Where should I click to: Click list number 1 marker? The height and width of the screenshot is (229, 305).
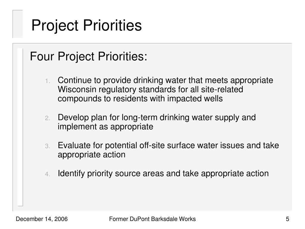click(48, 81)
